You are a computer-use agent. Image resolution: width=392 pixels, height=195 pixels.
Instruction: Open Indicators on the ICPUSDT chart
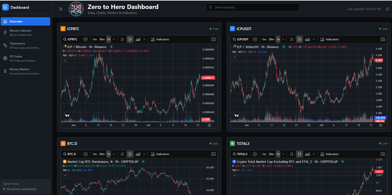[330, 39]
